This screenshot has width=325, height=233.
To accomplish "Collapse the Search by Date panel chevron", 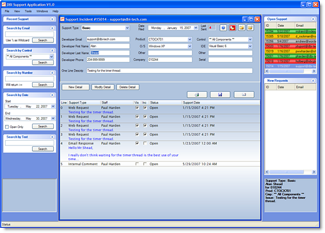I will 52,95.
